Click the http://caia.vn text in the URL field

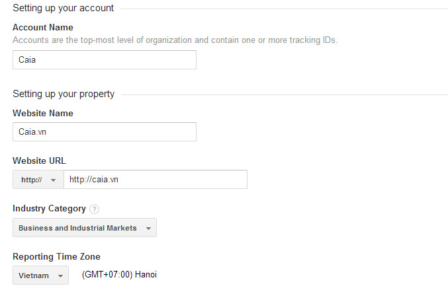point(94,180)
